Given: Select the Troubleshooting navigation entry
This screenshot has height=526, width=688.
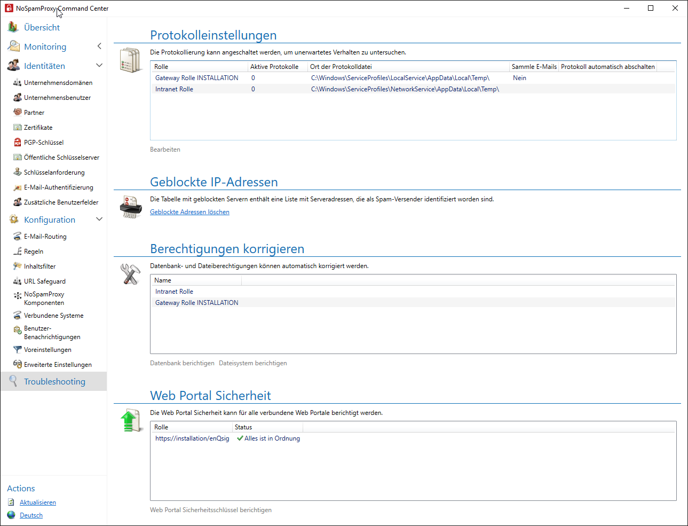Looking at the screenshot, I should [54, 381].
